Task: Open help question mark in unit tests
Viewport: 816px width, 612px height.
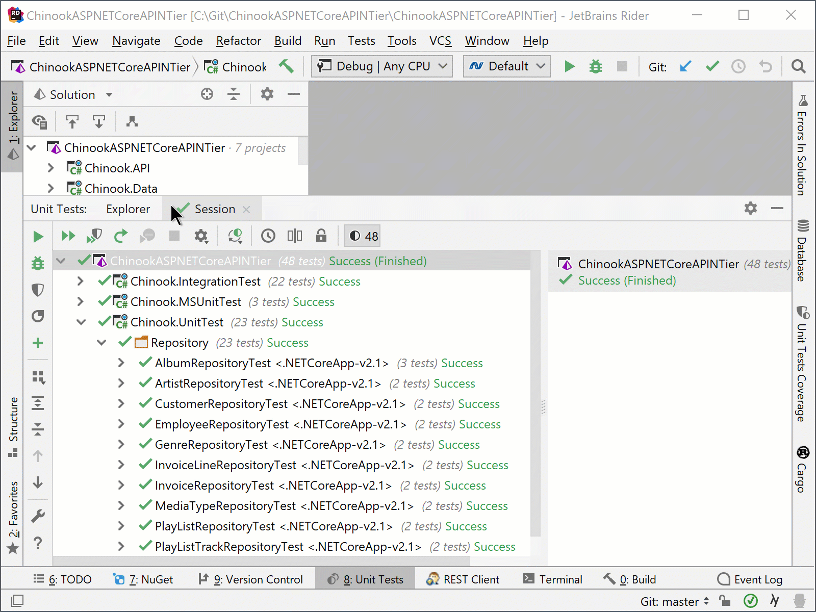Action: coord(38,543)
